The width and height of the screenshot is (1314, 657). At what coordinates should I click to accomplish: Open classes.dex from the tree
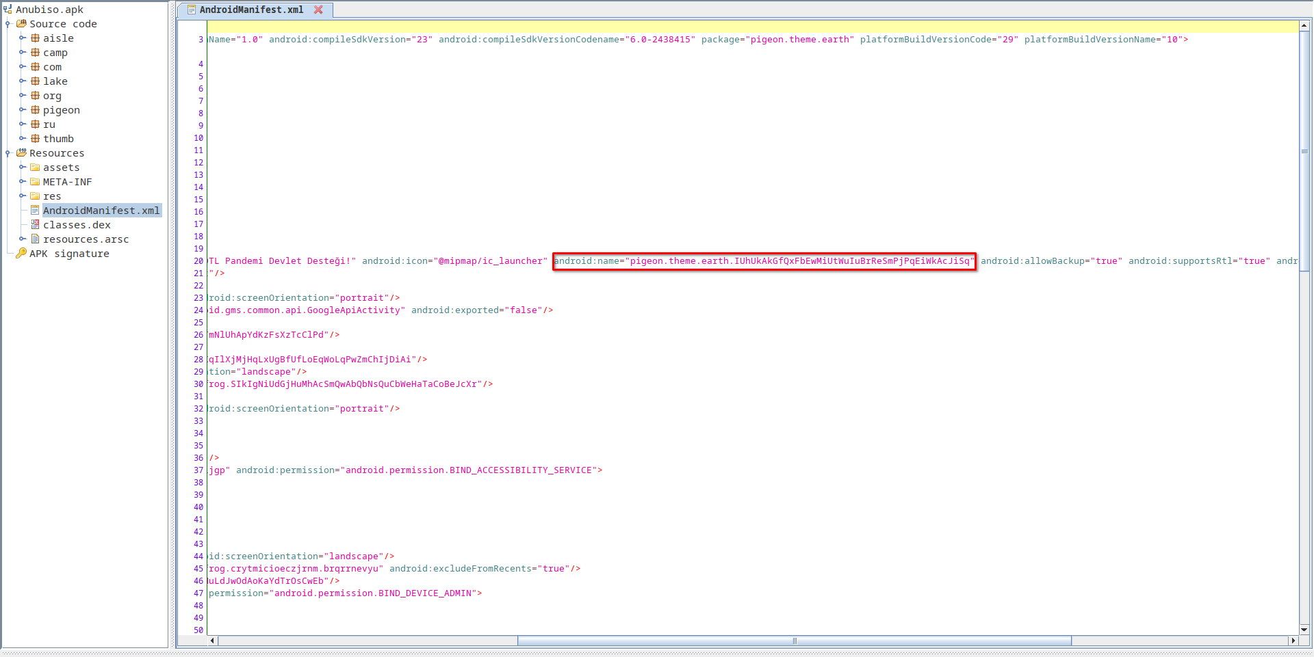pos(77,225)
